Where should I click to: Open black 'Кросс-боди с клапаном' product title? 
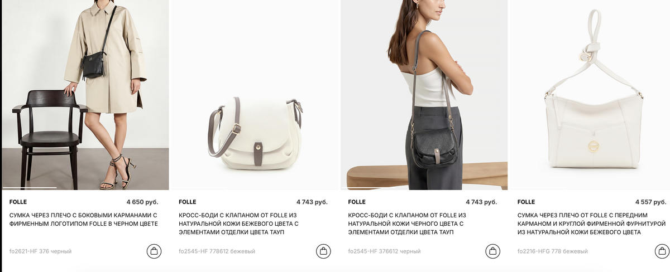coord(408,224)
